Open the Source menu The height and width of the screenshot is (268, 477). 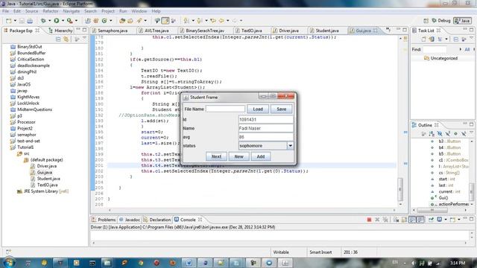click(x=31, y=11)
